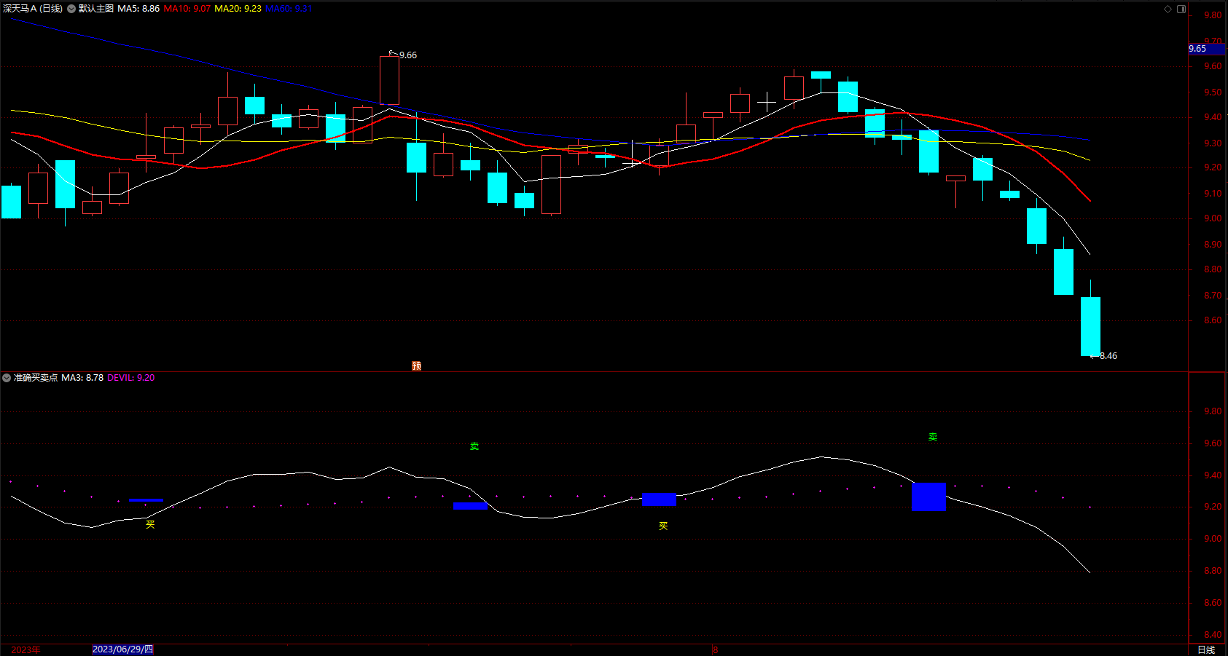Image resolution: width=1228 pixels, height=656 pixels.
Task: Click the 9.66 high price label
Action: point(408,55)
